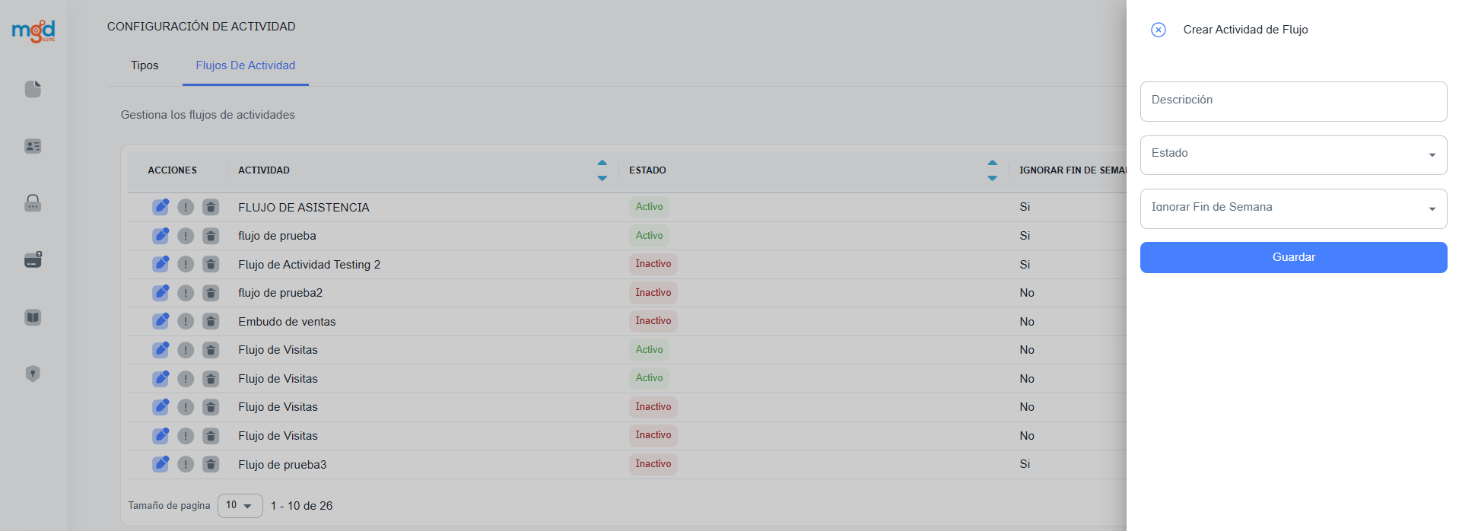Change page size dropdown from 10
The image size is (1459, 531).
240,506
